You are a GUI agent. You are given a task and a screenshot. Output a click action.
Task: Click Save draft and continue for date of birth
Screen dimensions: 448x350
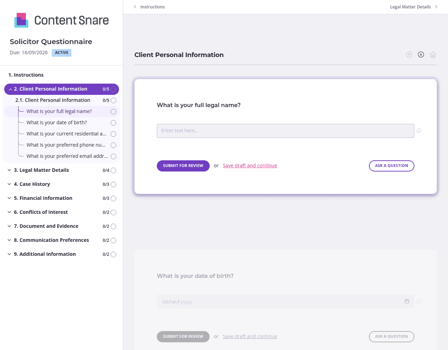(250, 336)
